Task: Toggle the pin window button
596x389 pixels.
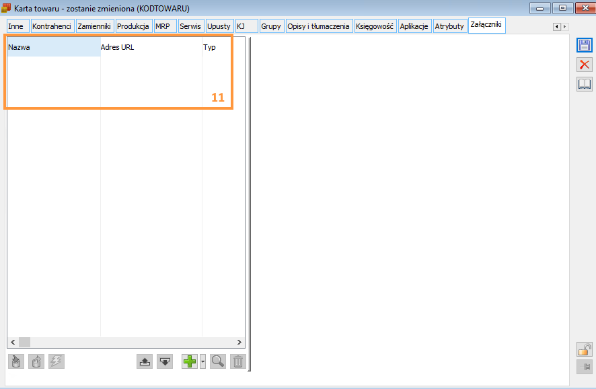Action: tap(585, 367)
